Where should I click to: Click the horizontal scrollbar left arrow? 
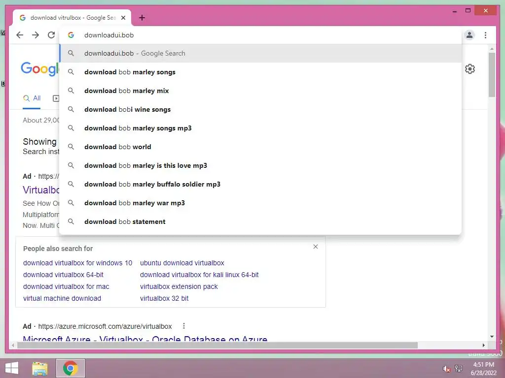pyautogui.click(x=13, y=345)
